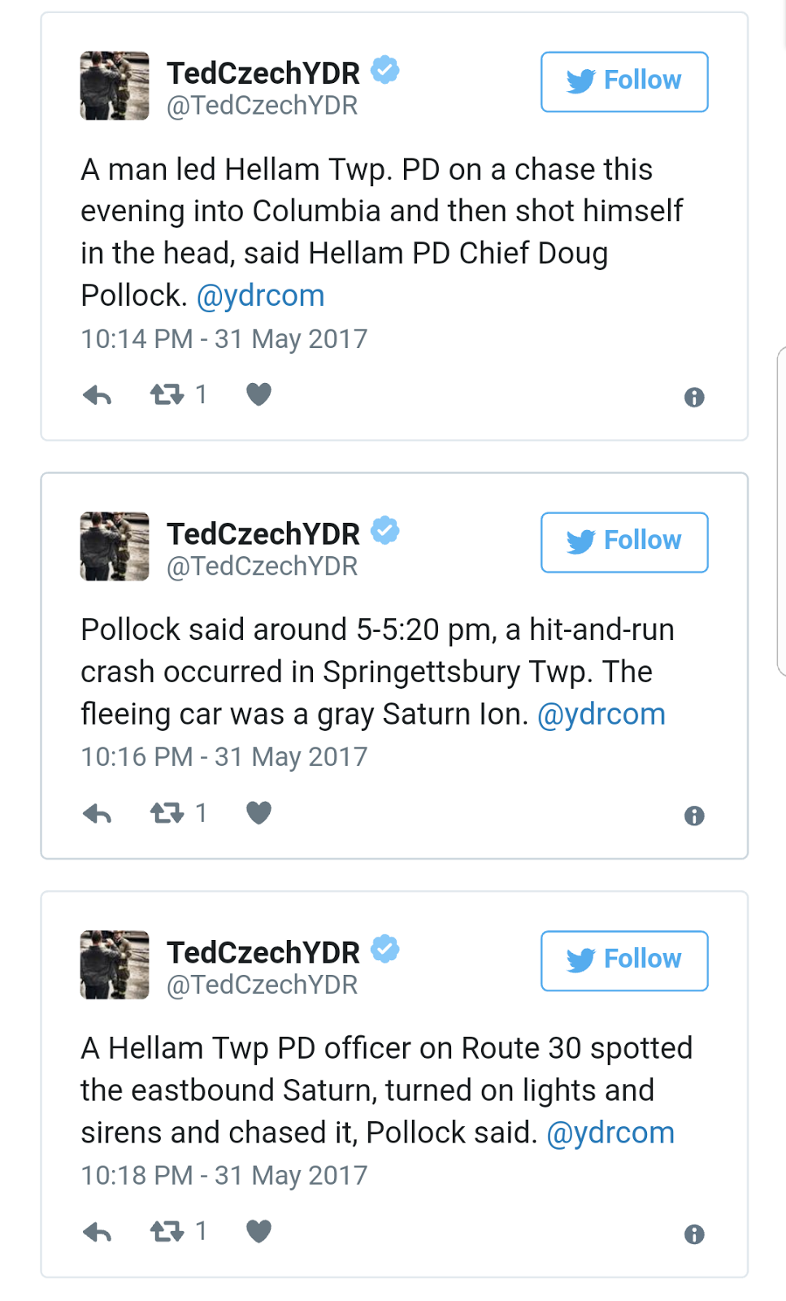786x1301 pixels.
Task: Like the Springettsbury Twp. crash tweet
Action: 258,813
